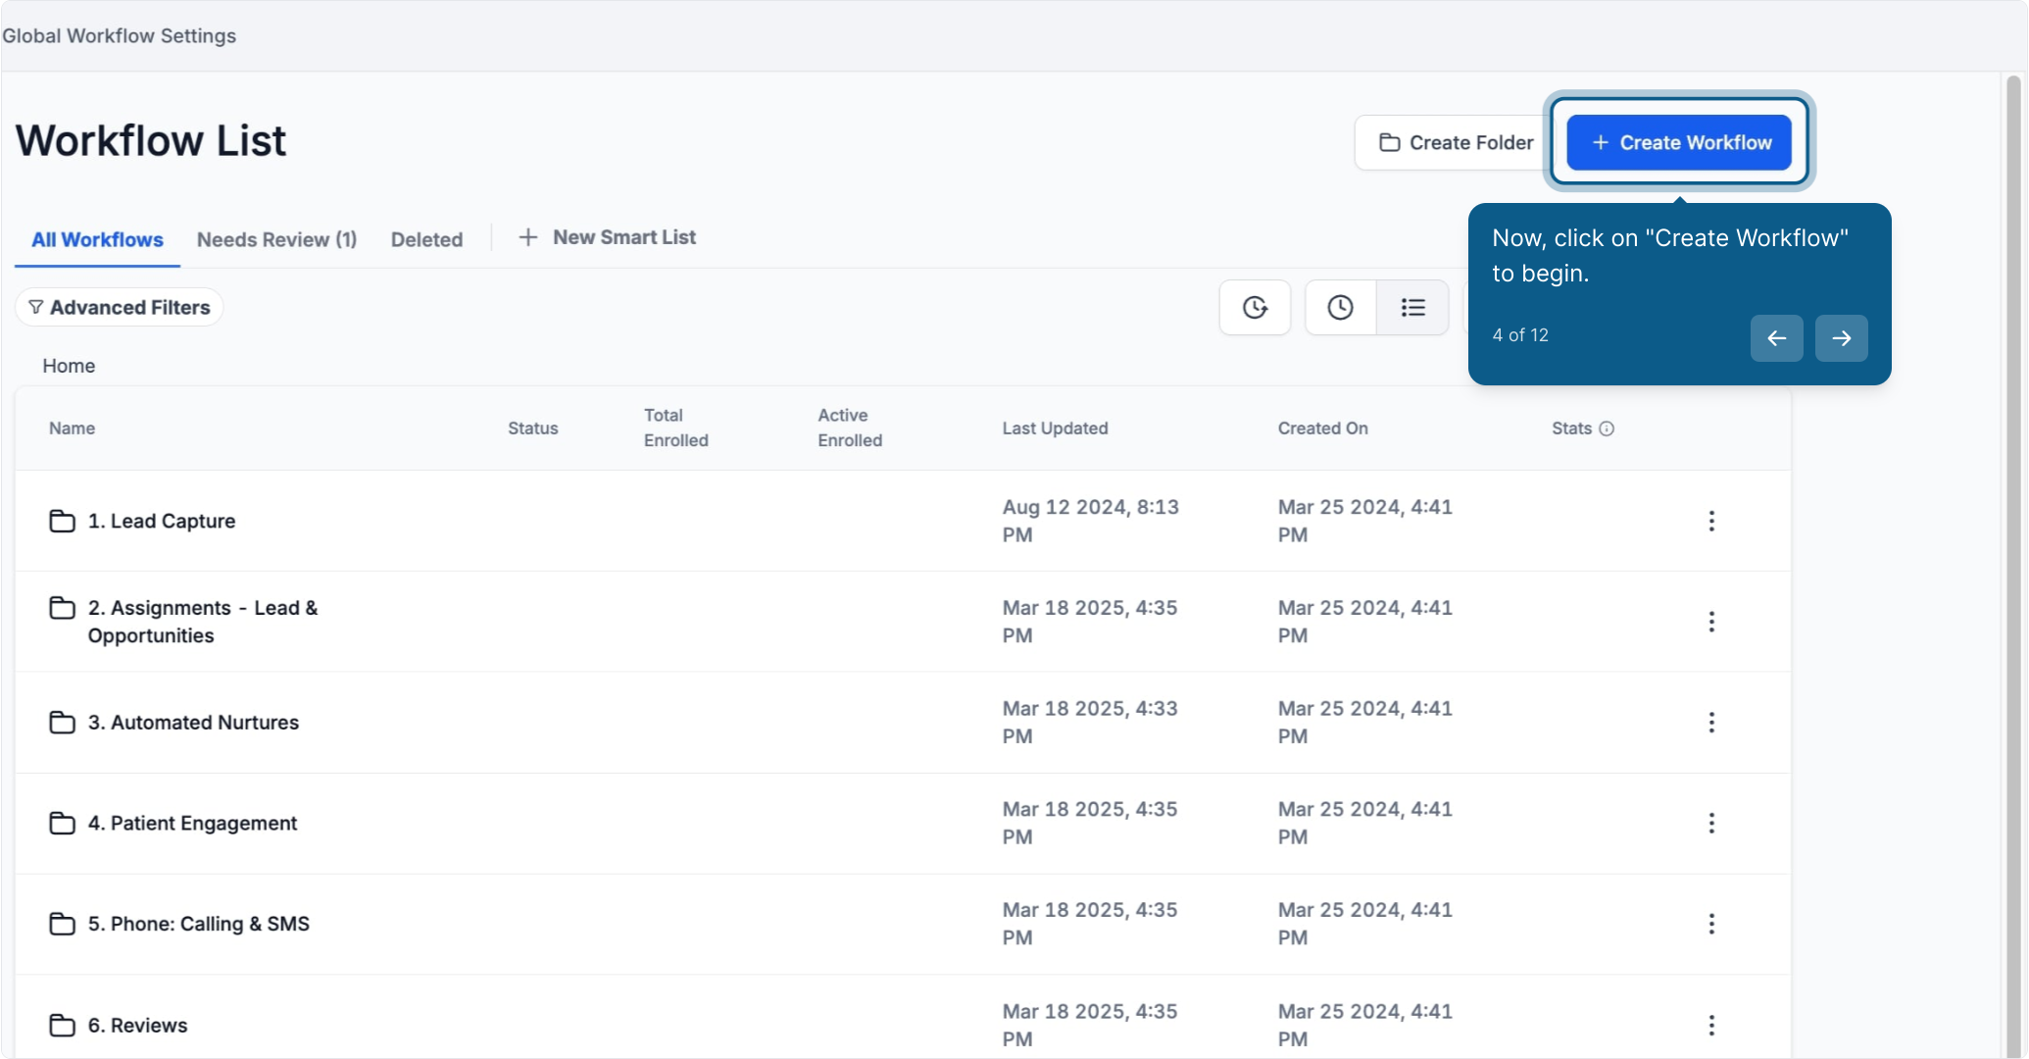
Task: Select the clock view icon
Action: coord(1340,307)
